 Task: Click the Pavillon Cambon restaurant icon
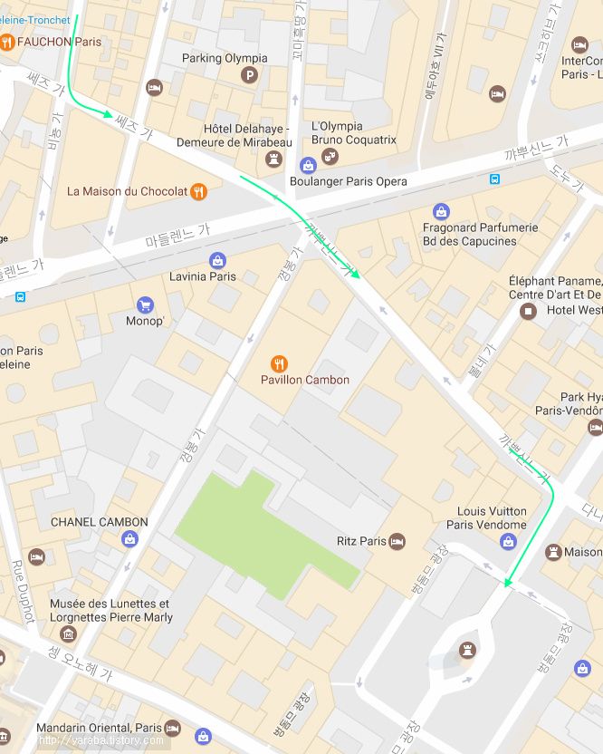click(279, 364)
